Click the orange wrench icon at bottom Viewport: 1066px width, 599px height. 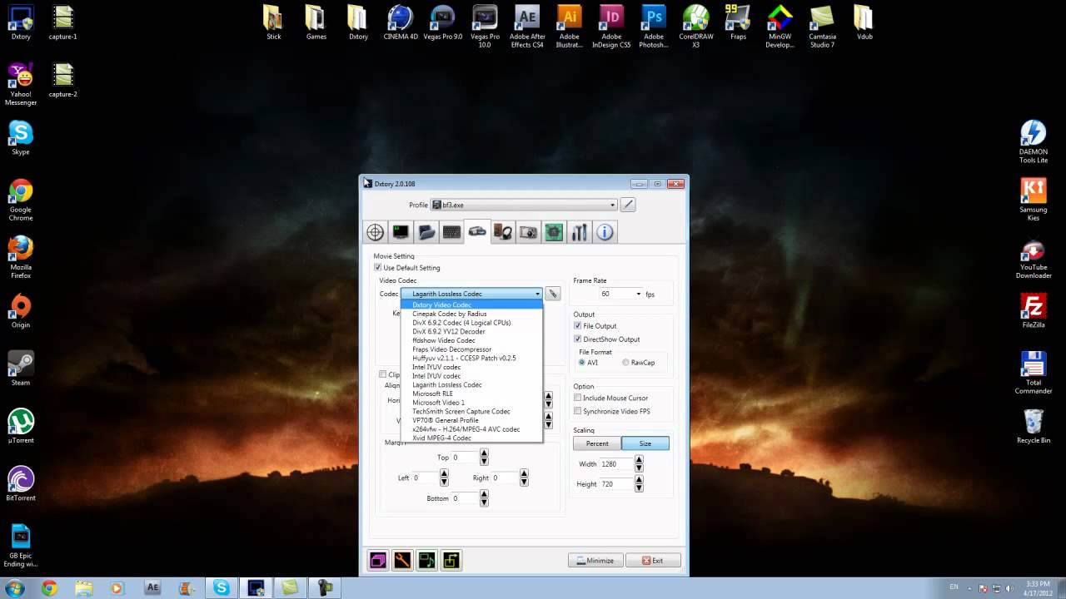pos(402,561)
